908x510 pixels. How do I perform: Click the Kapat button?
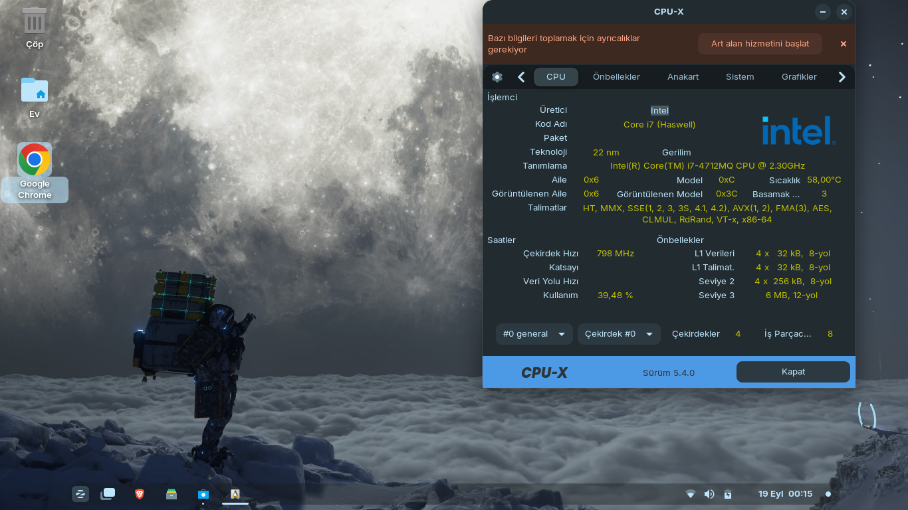(x=792, y=372)
